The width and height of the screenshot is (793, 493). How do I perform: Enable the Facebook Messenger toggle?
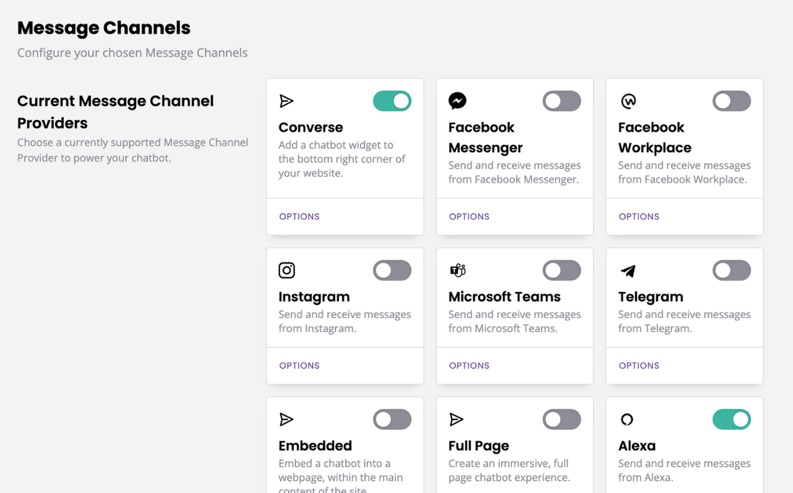[561, 100]
